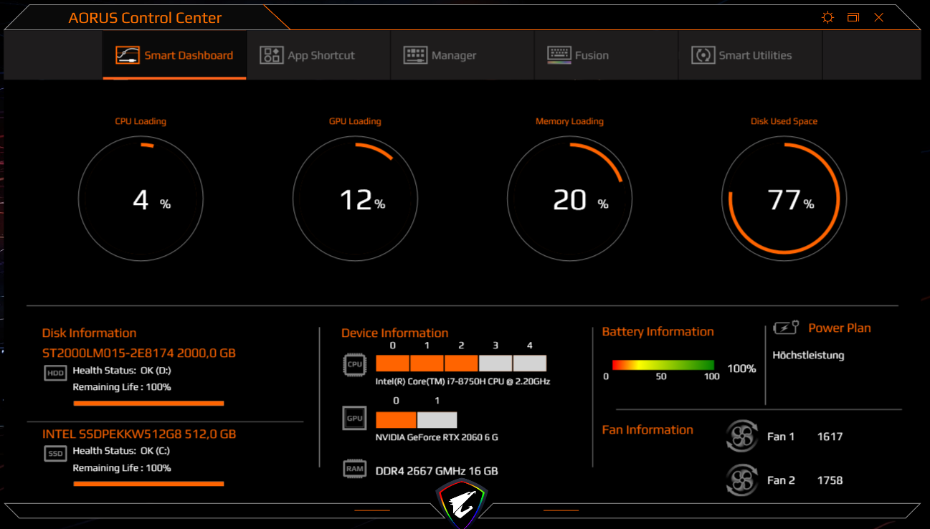Click the Fan 1 icon
Viewport: 930px width, 529px height.
[742, 437]
